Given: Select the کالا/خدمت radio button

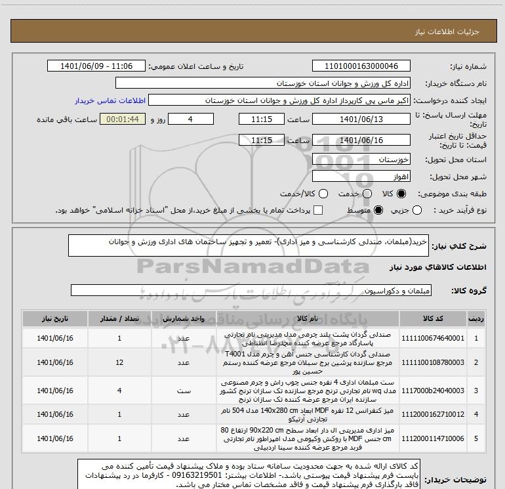Looking at the screenshot, I should 323,194.
